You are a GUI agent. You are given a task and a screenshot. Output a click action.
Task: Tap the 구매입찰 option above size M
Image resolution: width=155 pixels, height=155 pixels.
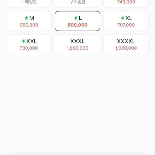click(x=29, y=2)
